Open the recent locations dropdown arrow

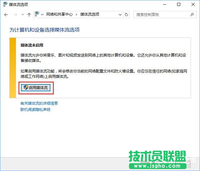click(23, 15)
